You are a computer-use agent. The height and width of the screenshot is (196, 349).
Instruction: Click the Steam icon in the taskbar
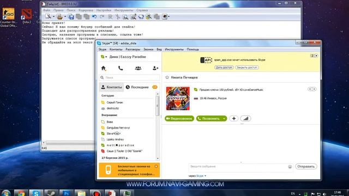(51, 193)
